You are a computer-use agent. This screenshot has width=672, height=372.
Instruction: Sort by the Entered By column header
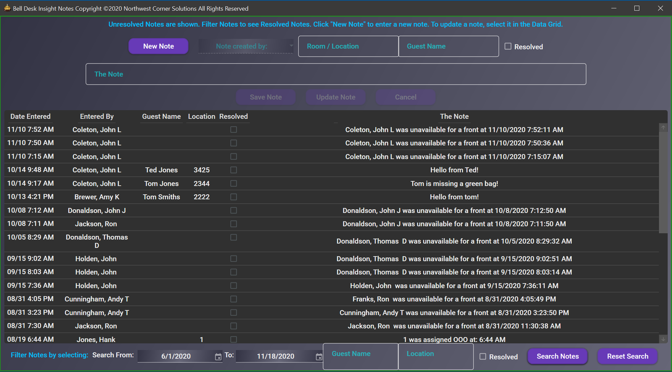coord(97,117)
